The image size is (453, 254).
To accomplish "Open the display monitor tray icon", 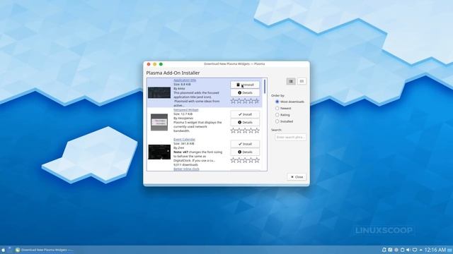I will pyautogui.click(x=415, y=250).
